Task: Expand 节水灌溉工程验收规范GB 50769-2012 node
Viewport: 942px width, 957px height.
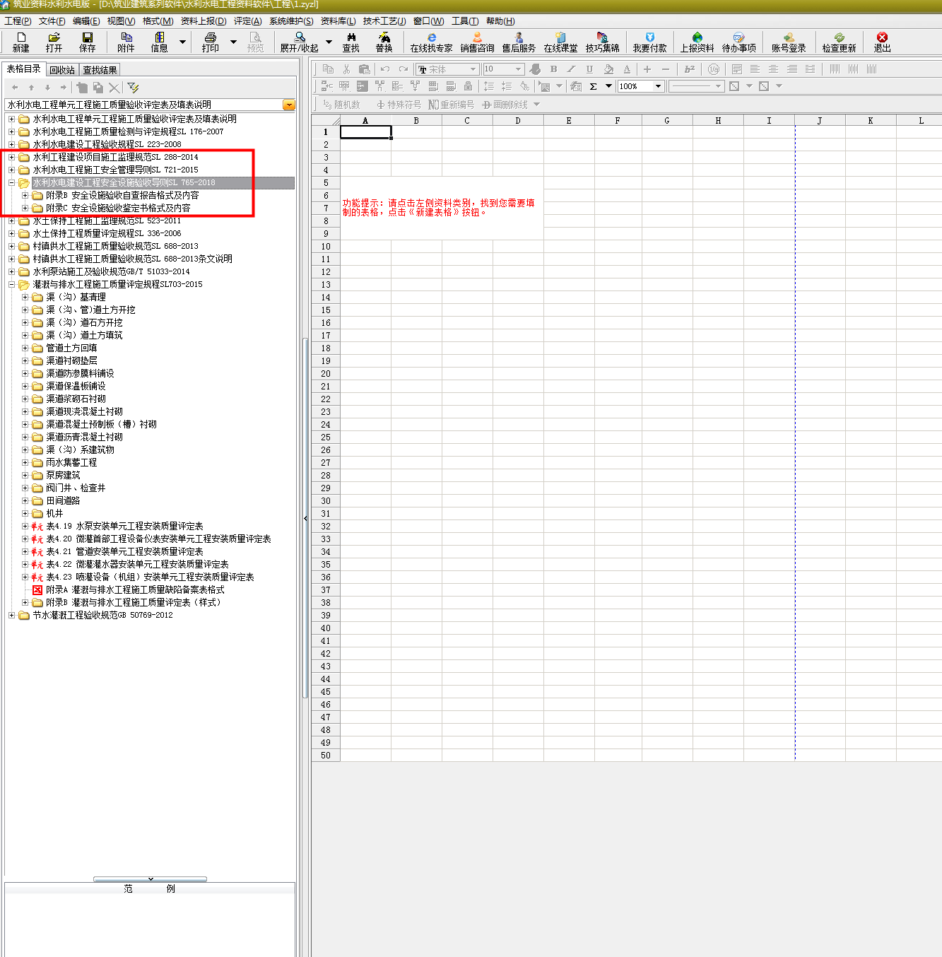Action: pos(11,615)
